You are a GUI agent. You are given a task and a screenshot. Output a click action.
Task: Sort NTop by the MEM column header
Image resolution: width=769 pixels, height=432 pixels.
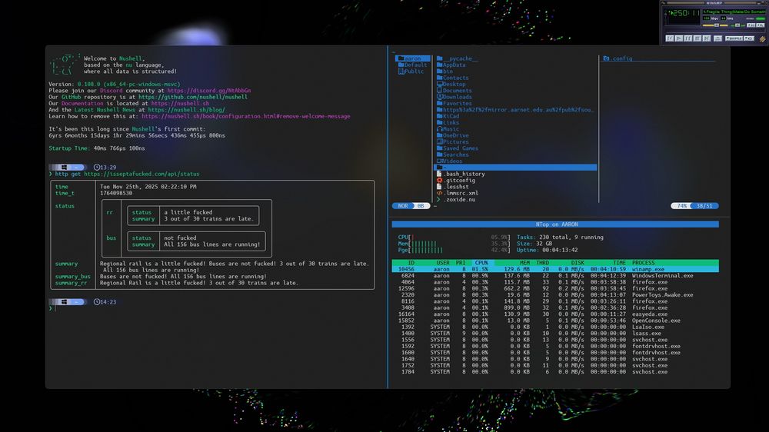pos(524,263)
